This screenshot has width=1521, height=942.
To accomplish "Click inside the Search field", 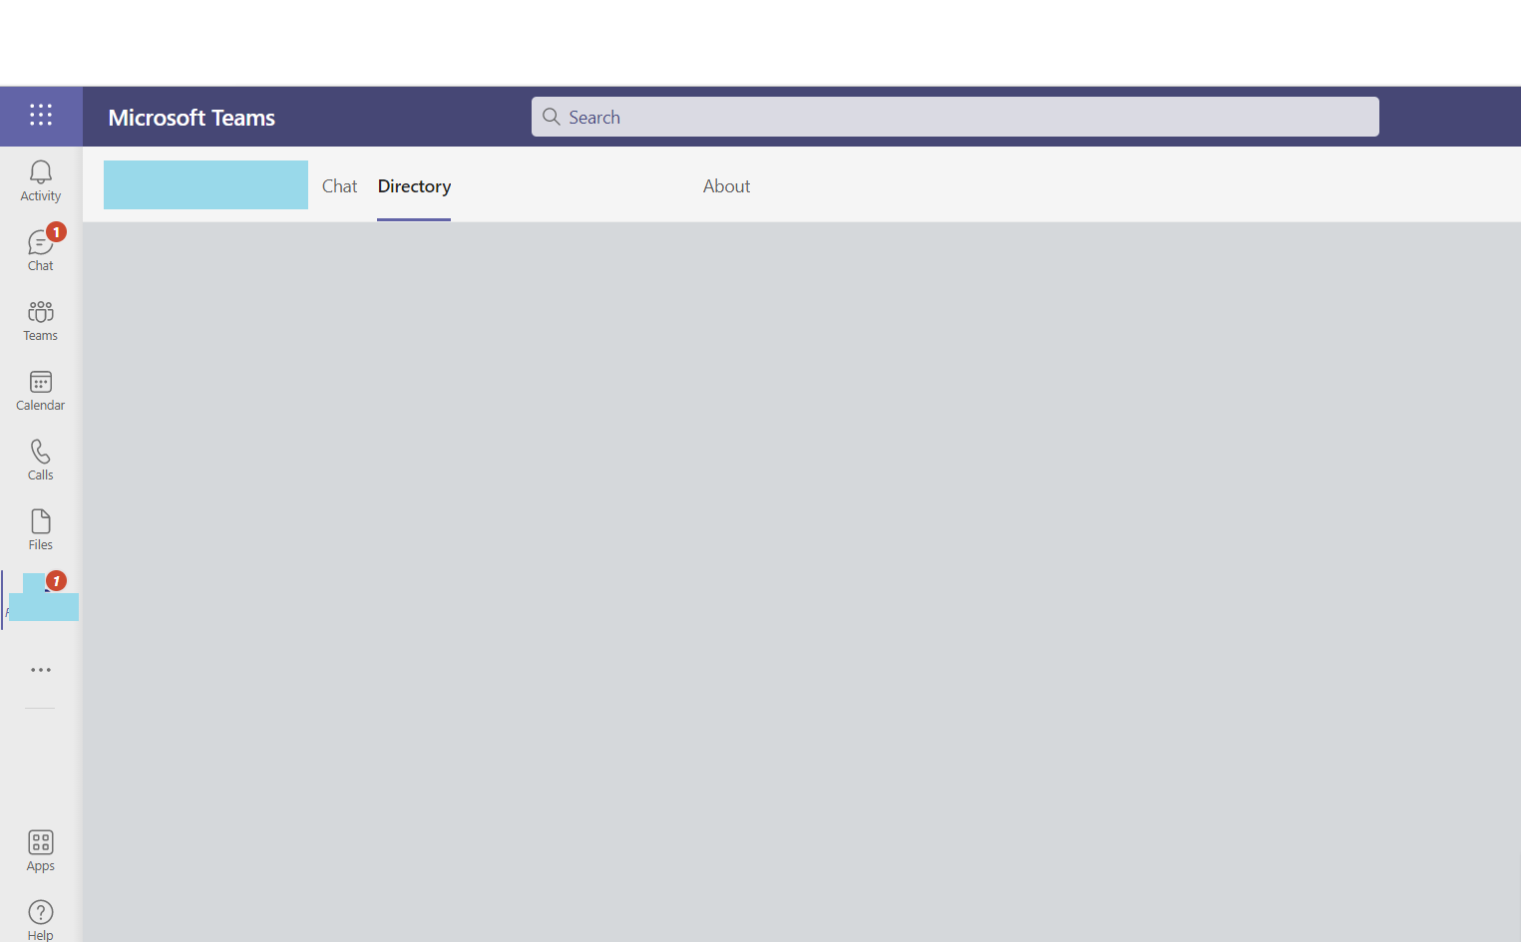I will [x=954, y=117].
